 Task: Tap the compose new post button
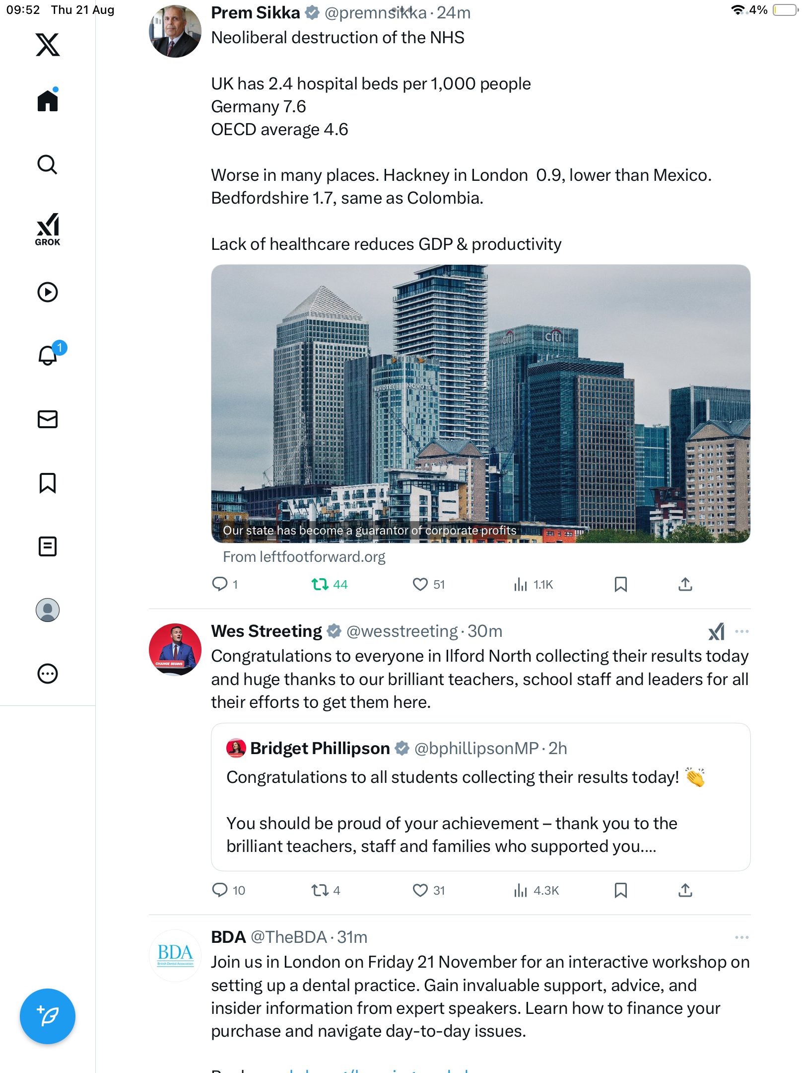[48, 1016]
